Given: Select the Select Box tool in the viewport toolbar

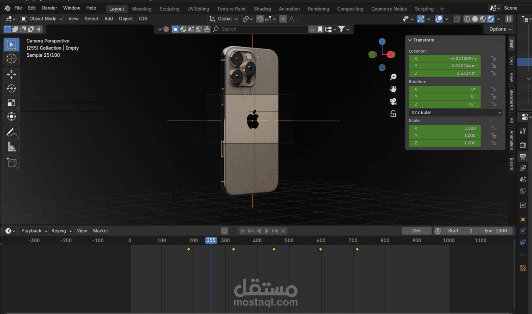Looking at the screenshot, I should point(11,45).
